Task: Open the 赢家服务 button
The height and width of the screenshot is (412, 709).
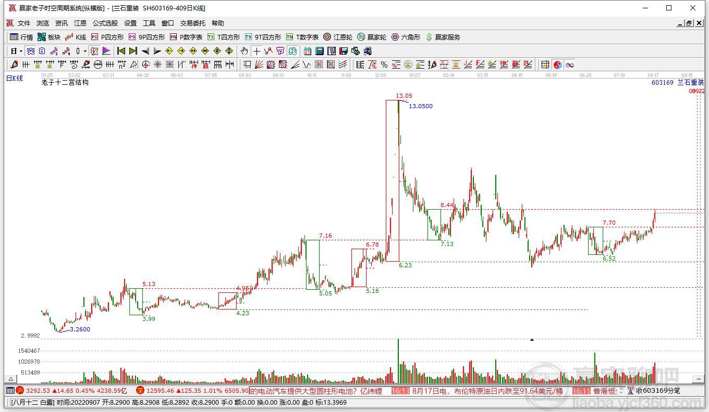Action: click(443, 37)
